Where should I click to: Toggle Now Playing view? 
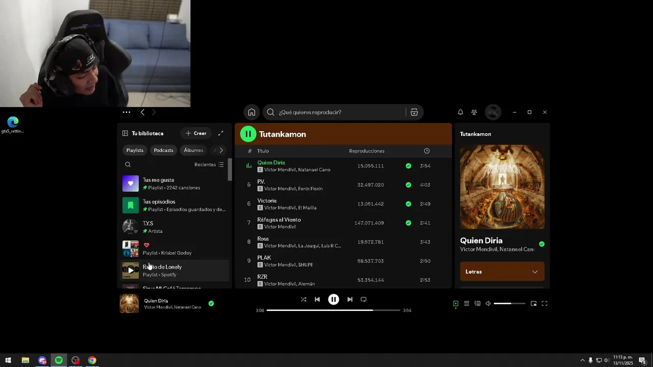click(456, 304)
